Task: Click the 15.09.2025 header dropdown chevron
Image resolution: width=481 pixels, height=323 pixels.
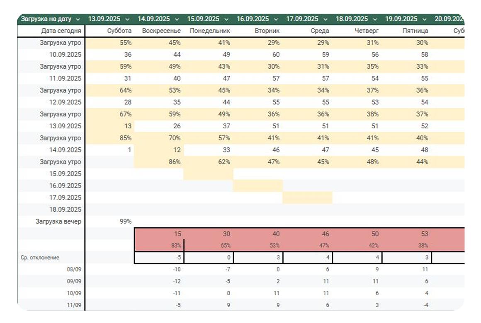Action: point(226,19)
